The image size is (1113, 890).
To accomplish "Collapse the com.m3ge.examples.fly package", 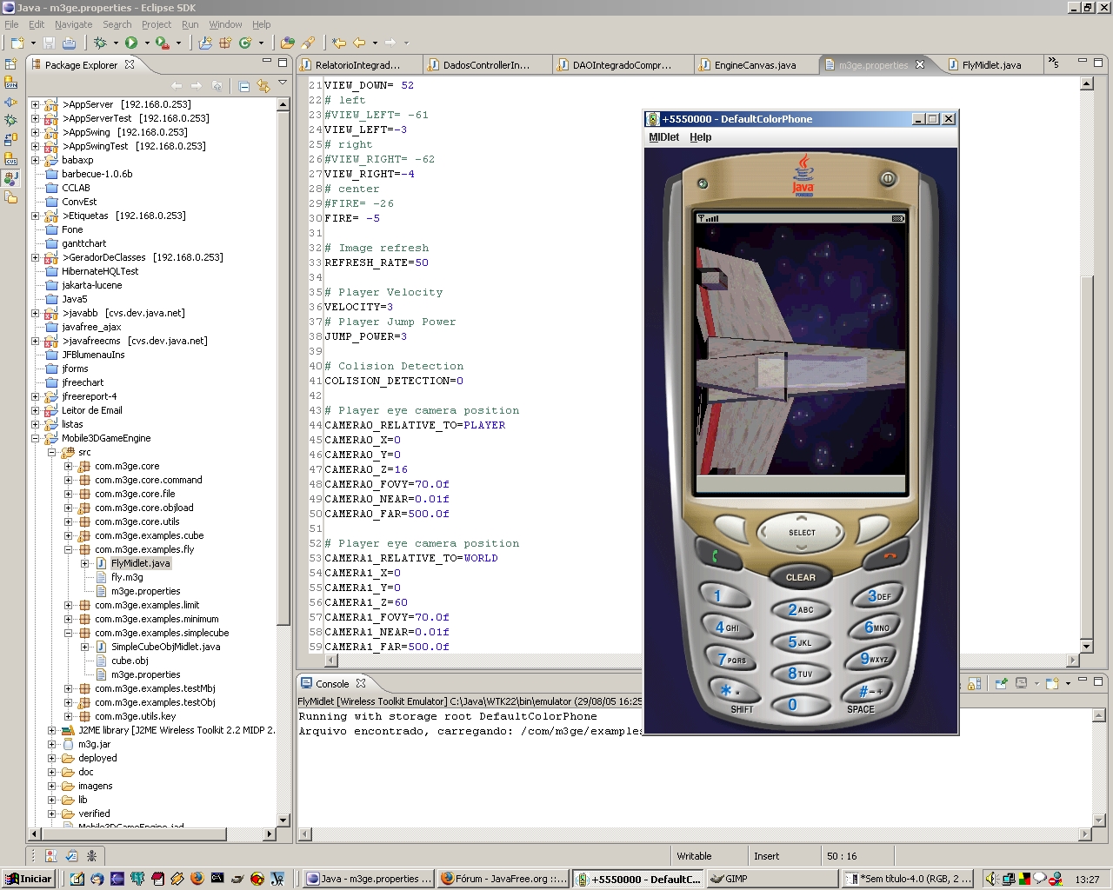I will (68, 549).
